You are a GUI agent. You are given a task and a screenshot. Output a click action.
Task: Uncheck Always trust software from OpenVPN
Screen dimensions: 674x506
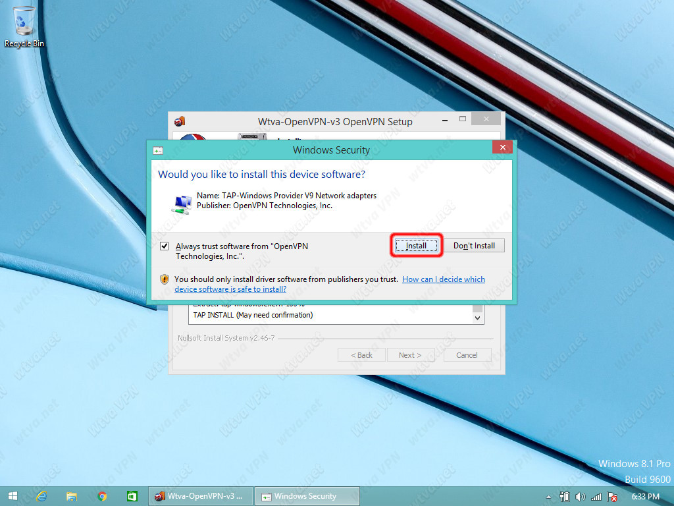pos(164,246)
